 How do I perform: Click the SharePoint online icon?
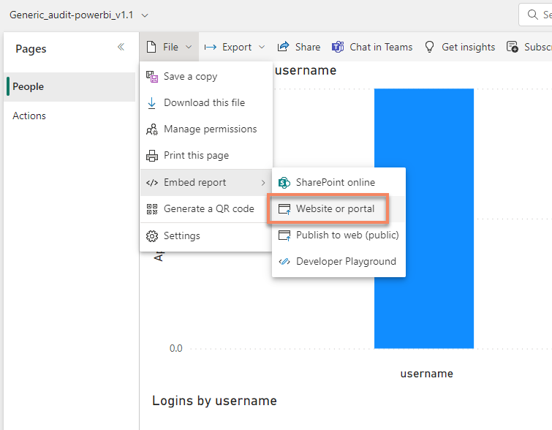[x=284, y=183]
